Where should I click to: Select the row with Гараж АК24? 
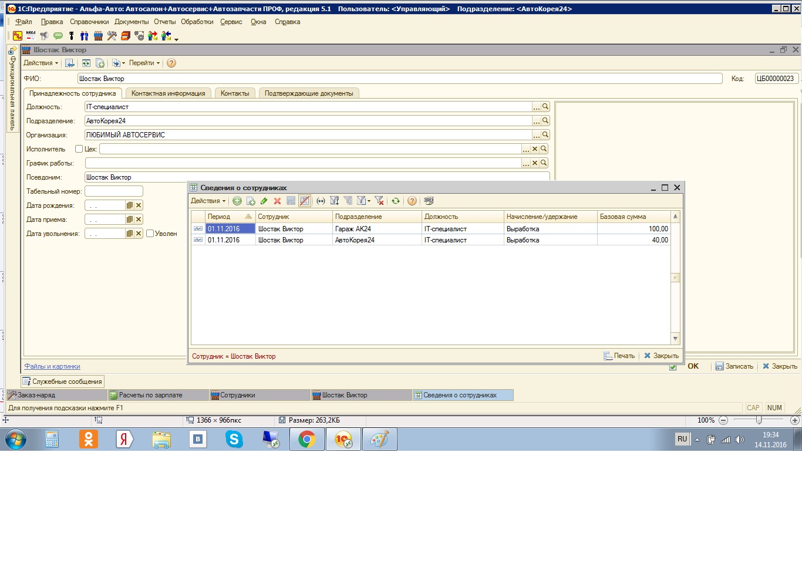[431, 229]
